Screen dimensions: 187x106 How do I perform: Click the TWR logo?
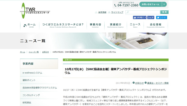coord(35,11)
